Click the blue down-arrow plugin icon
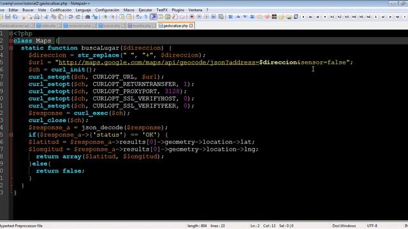Screen dimensions: 408x229 click(x=245, y=17)
